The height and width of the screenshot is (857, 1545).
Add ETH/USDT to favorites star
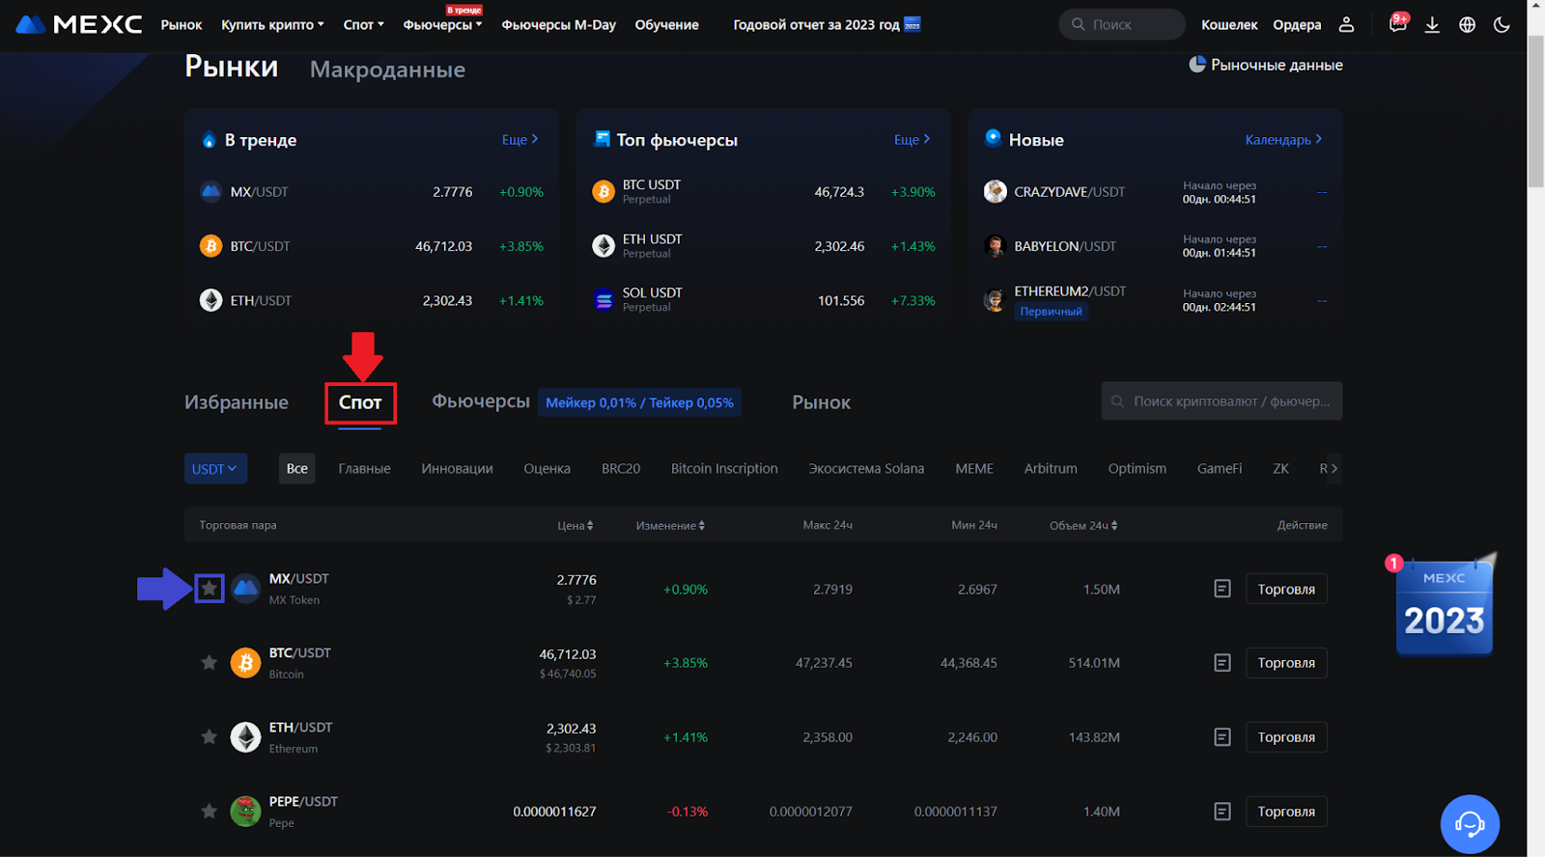(209, 736)
